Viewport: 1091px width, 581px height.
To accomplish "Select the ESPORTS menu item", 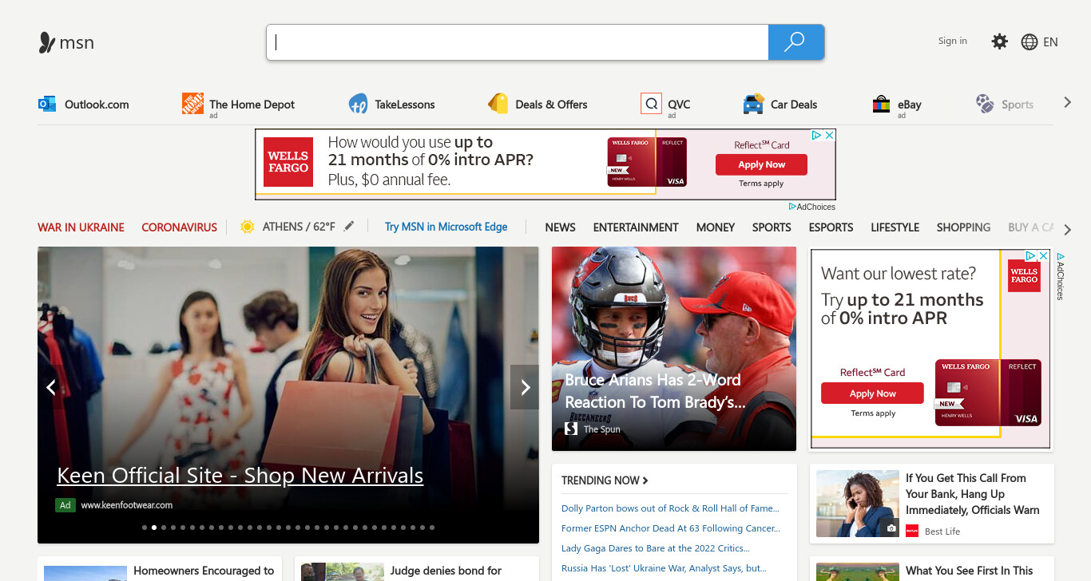I will point(831,227).
